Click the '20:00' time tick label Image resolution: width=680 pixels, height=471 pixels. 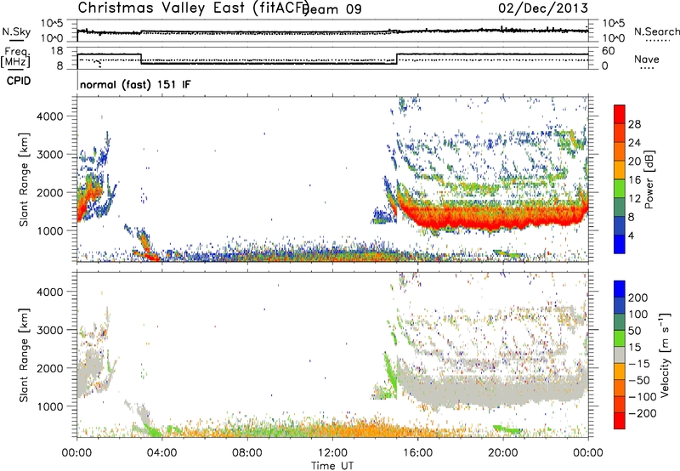tap(503, 452)
